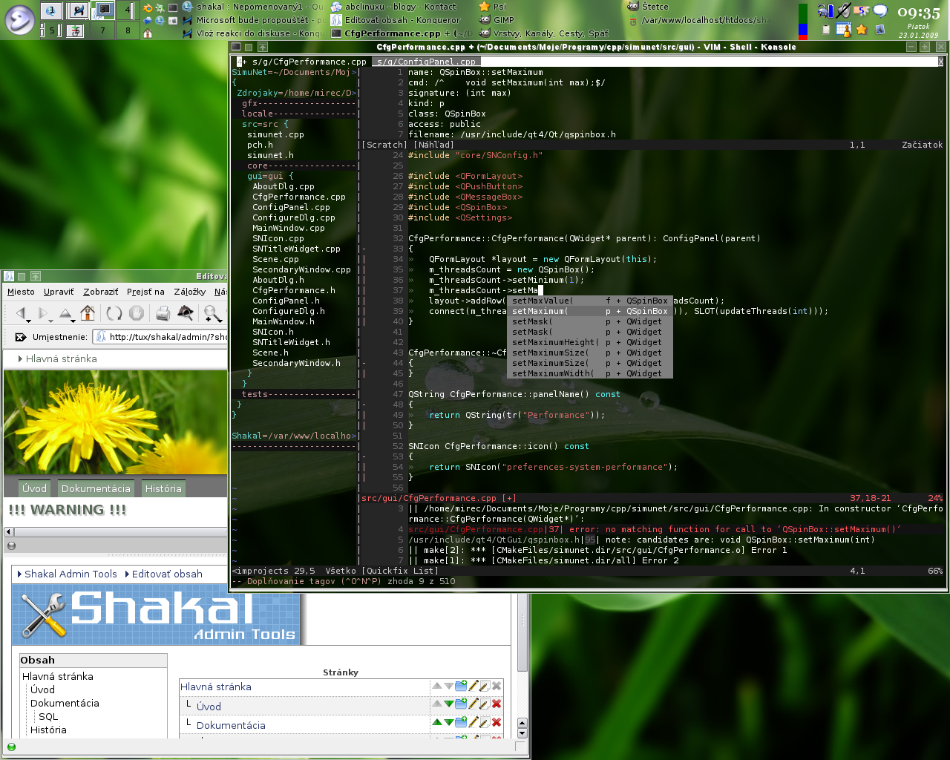This screenshot has height=760, width=950.
Task: Switch to the s/g/ConfigPanel.cpp Vim tab
Action: click(426, 62)
